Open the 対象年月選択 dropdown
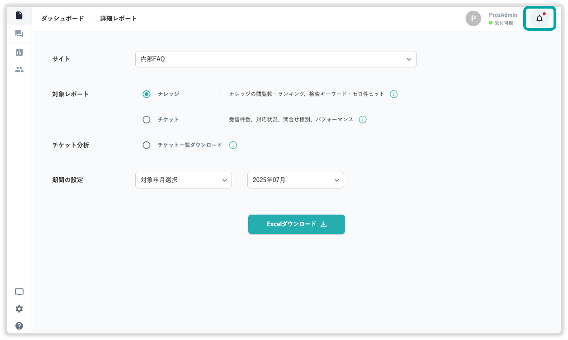Image resolution: width=568 pixels, height=340 pixels. (x=183, y=180)
